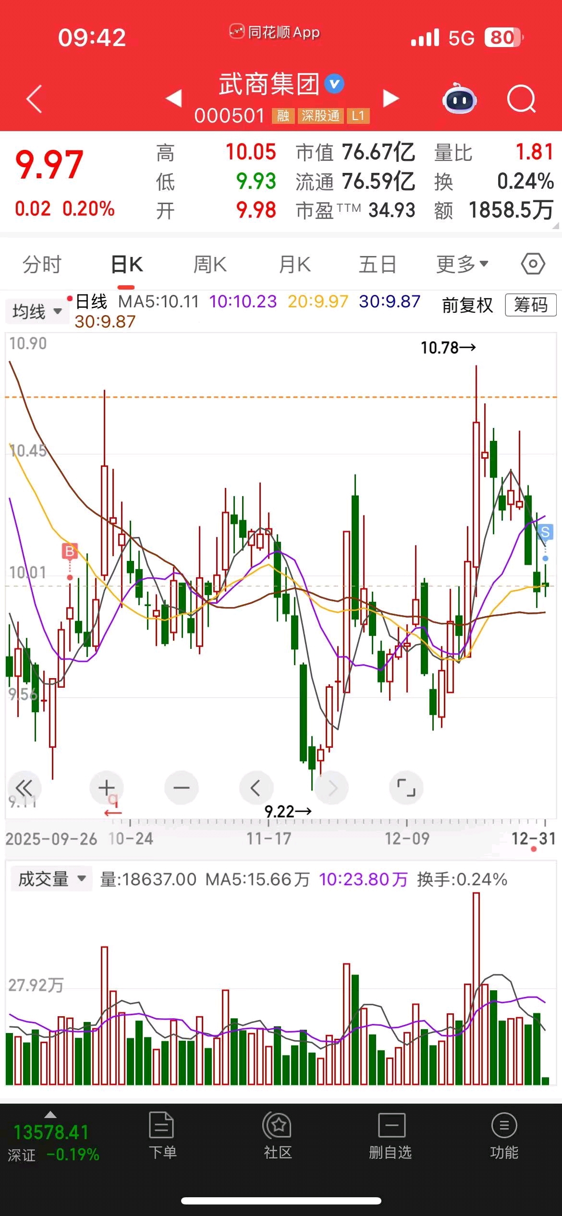Expand quote details corner triangle
This screenshot has height=1216, width=562.
pyautogui.click(x=556, y=226)
